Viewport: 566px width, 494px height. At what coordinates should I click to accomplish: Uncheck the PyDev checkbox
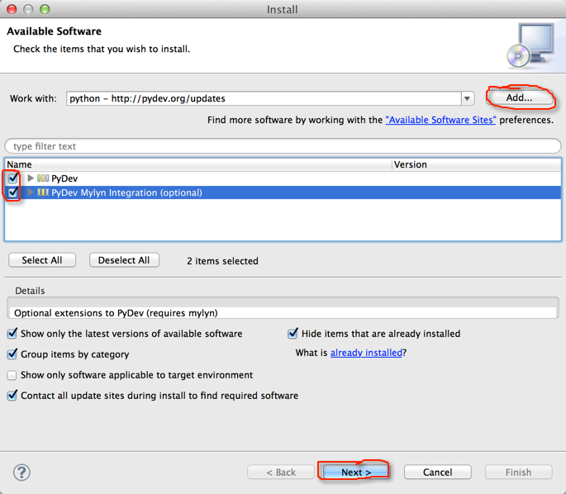coord(13,178)
